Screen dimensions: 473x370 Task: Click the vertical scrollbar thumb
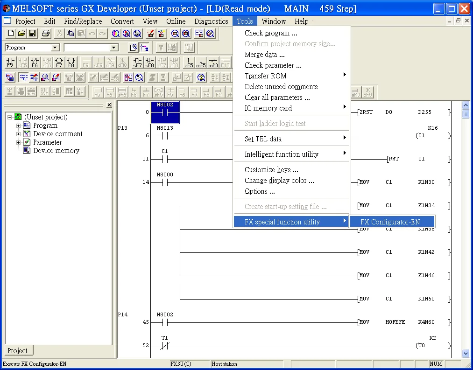(466, 114)
